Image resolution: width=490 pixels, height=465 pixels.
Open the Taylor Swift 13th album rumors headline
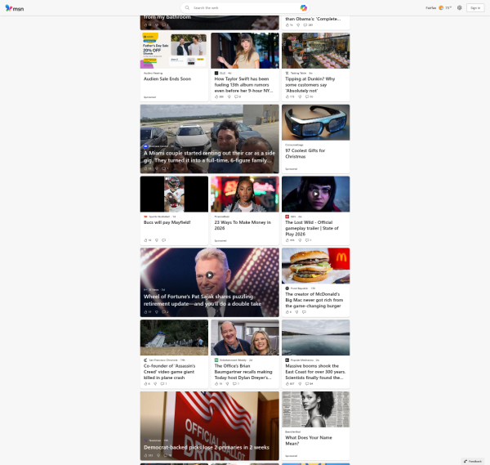243,85
